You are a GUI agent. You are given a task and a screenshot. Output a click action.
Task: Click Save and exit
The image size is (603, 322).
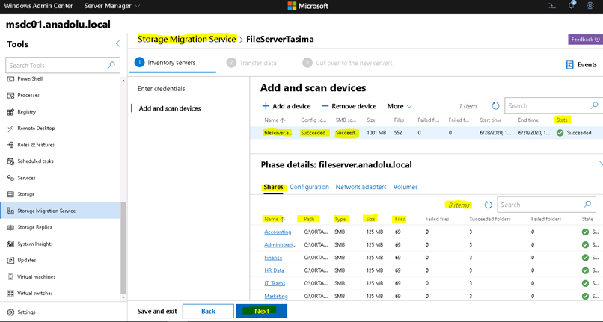[157, 312]
